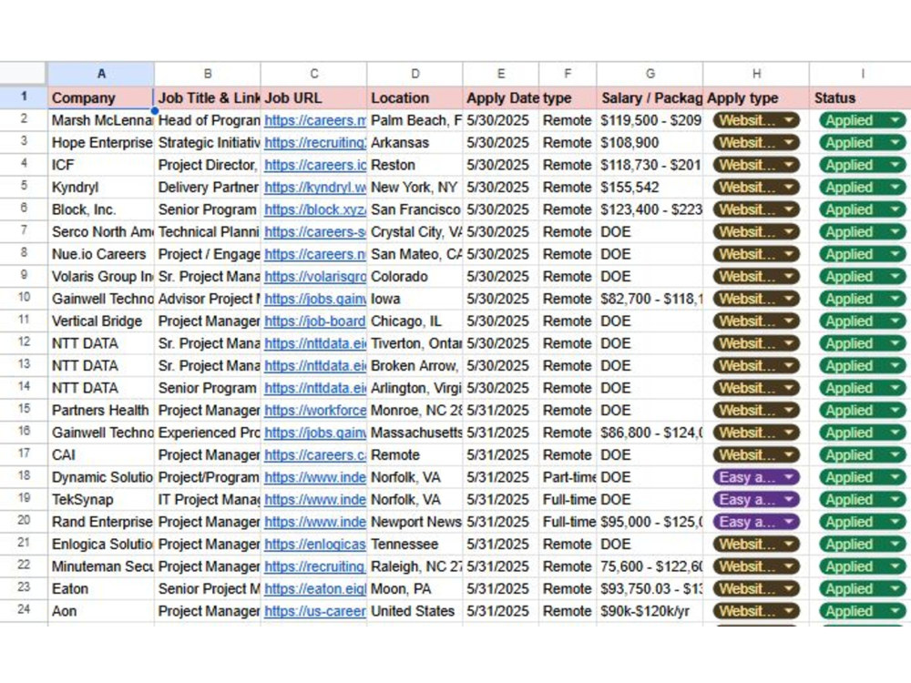
Task: Select the Iowa location cell
Action: tap(415, 299)
